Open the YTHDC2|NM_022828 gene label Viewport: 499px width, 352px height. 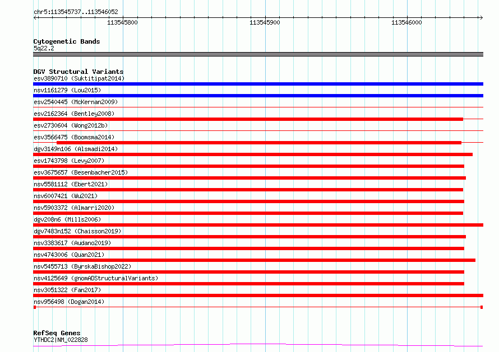click(x=61, y=340)
